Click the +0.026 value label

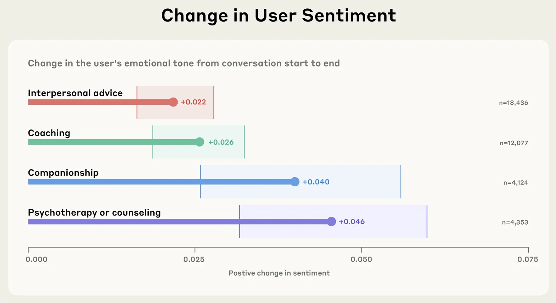(x=221, y=142)
